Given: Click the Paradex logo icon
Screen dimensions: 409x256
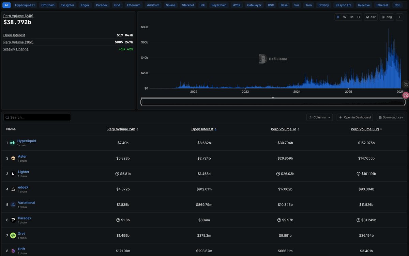Looking at the screenshot, I should 13,220.
